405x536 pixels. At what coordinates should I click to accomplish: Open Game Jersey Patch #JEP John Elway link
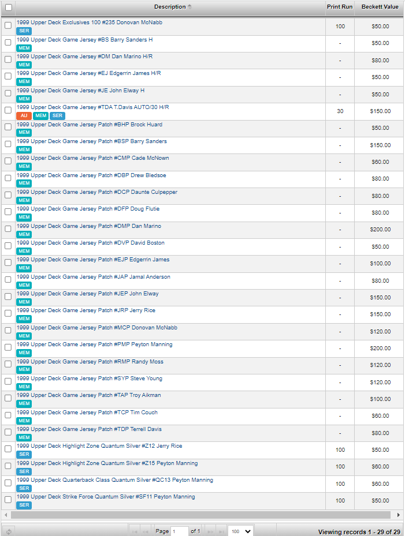click(x=88, y=294)
